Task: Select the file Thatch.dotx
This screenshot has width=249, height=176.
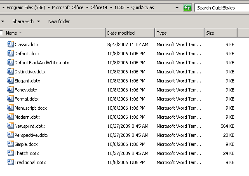Action: pyautogui.click(x=27, y=153)
